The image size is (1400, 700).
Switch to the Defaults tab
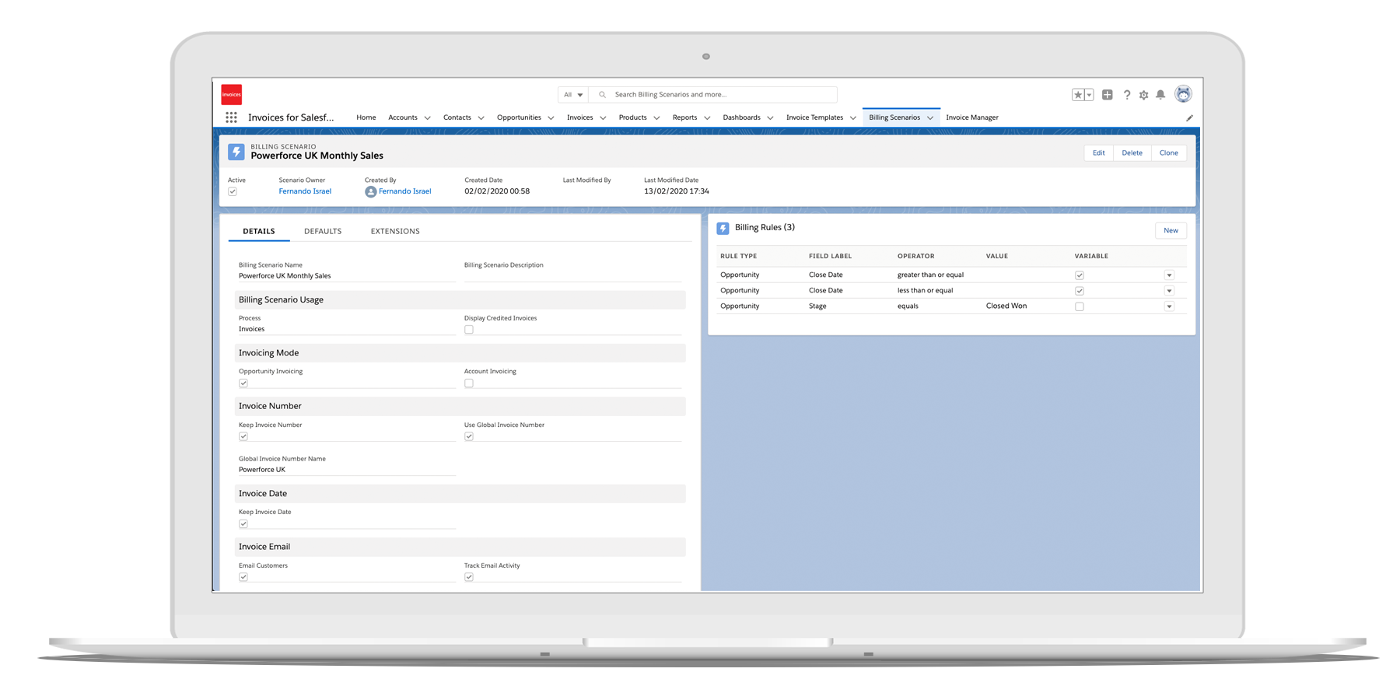pos(323,231)
